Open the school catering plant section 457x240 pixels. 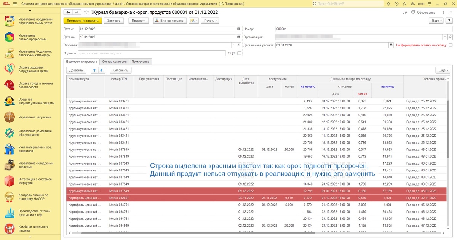click(x=30, y=229)
